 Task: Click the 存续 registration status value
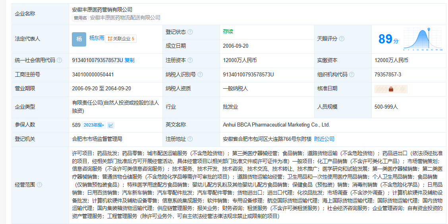coord(228,32)
